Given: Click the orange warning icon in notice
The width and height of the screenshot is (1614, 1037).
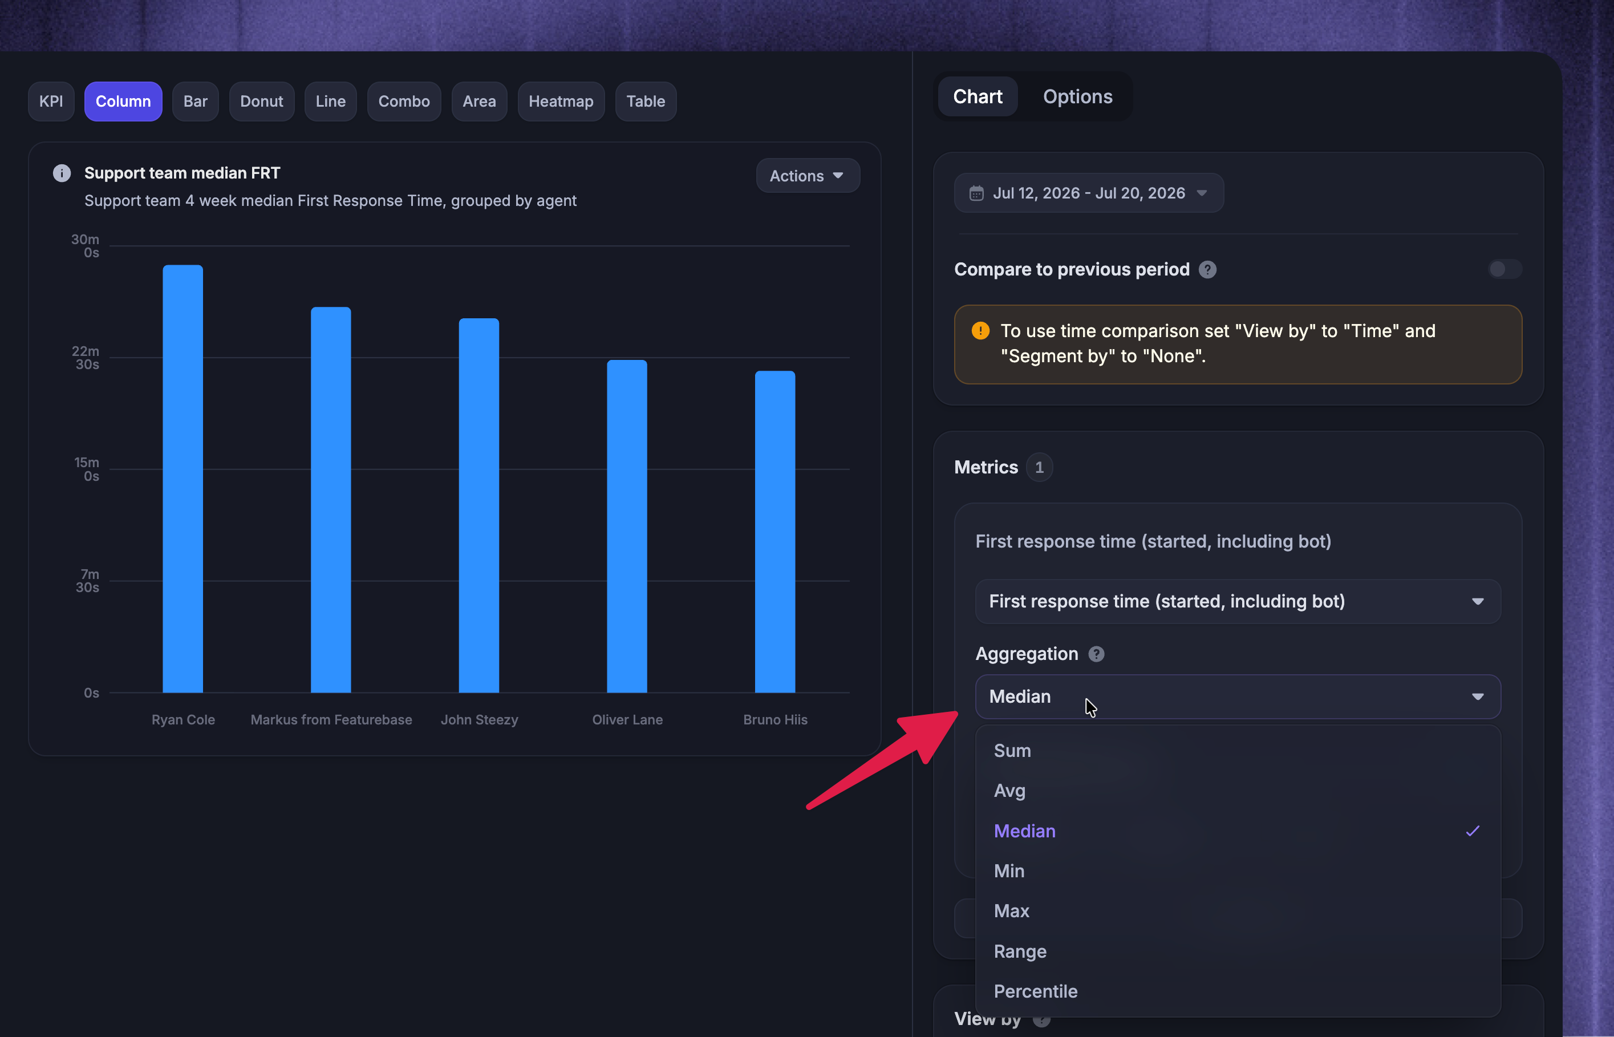Looking at the screenshot, I should [x=980, y=331].
